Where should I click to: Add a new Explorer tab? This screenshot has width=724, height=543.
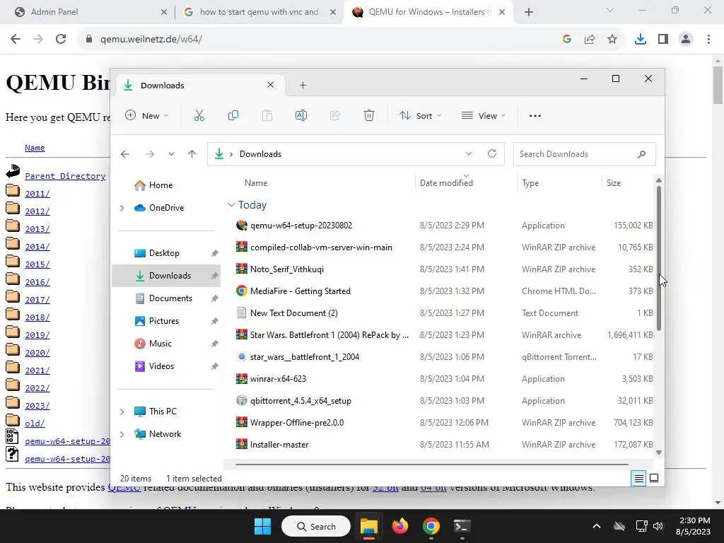coord(303,85)
